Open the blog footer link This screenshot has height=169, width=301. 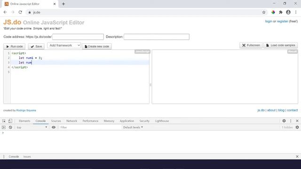pyautogui.click(x=281, y=110)
